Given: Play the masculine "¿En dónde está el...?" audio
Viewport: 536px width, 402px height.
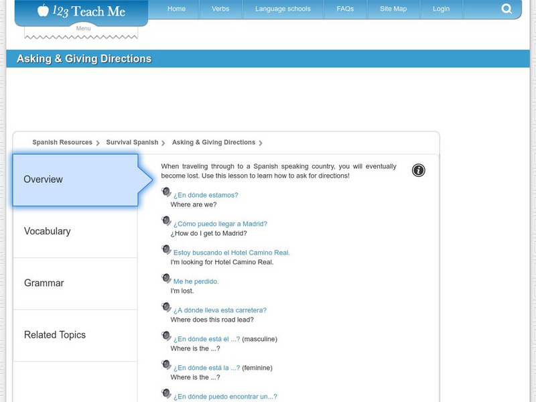Looking at the screenshot, I should click(x=166, y=336).
